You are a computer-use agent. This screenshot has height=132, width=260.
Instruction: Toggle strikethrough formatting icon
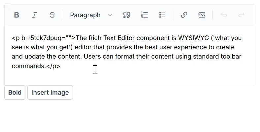tap(52, 15)
